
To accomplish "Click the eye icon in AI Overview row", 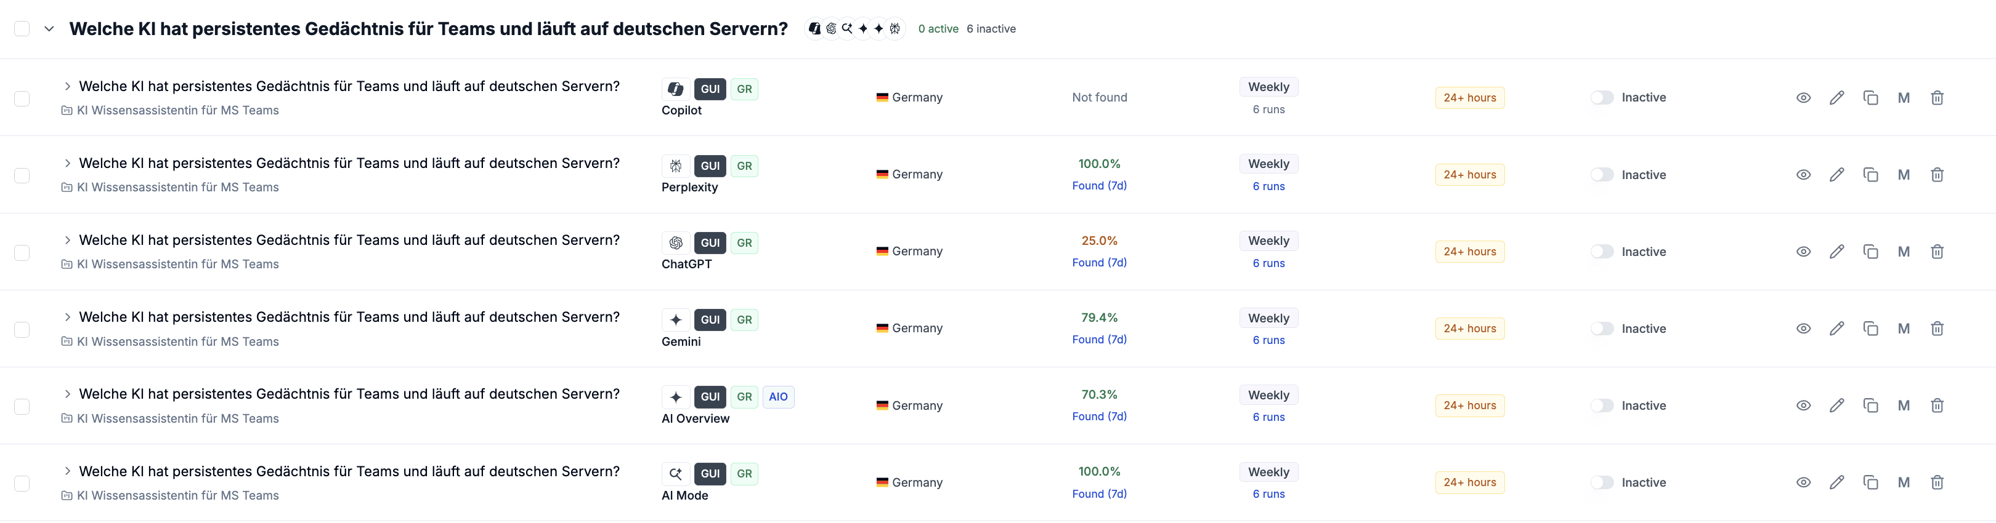I will 1803,405.
